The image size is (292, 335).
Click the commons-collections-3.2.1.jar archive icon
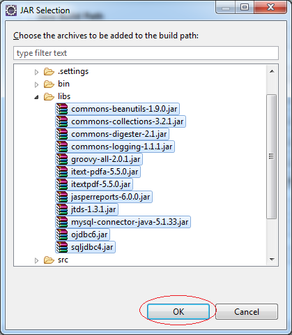(62, 121)
